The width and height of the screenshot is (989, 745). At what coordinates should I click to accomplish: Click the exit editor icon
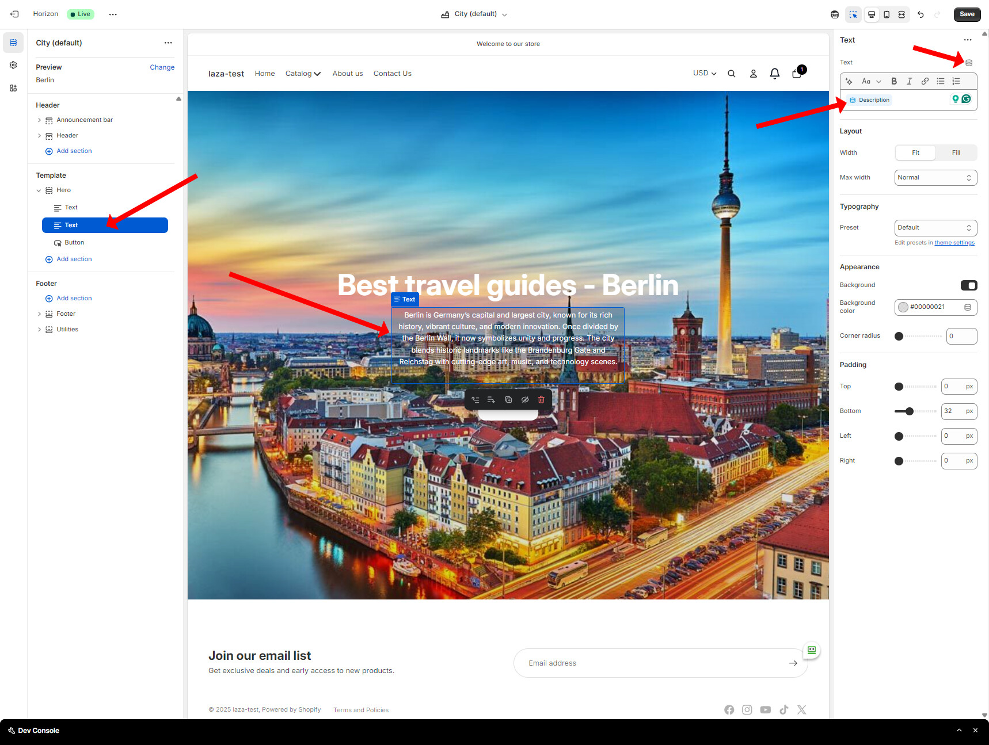(14, 14)
